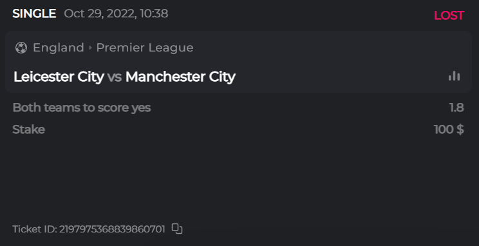Click the 1.8 odds value
479x246 pixels.
456,108
